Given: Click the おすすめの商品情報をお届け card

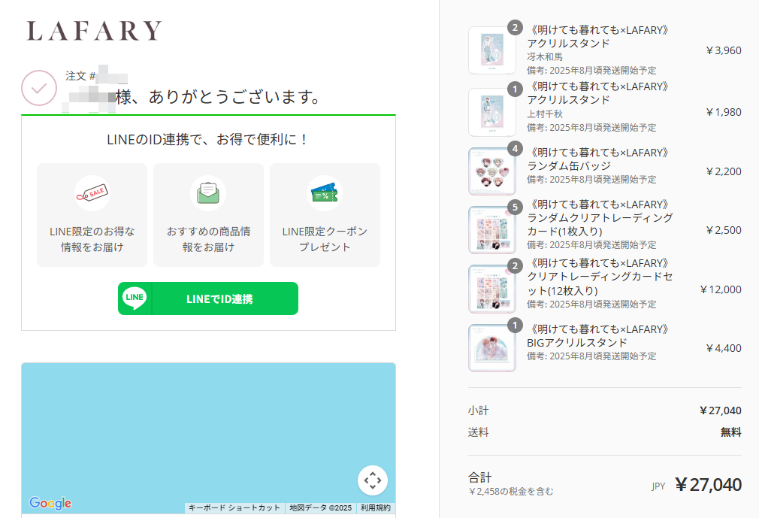Looking at the screenshot, I should pyautogui.click(x=208, y=215).
